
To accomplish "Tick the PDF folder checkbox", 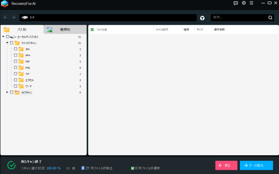I will point(16,61).
